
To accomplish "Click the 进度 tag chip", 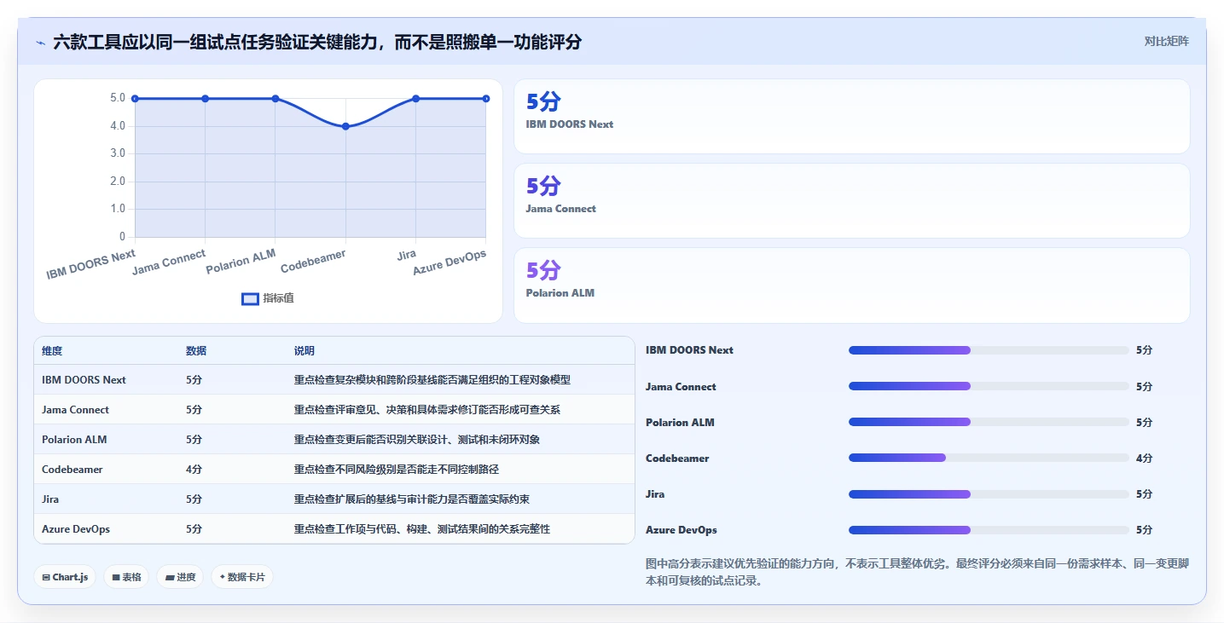I will (x=180, y=577).
